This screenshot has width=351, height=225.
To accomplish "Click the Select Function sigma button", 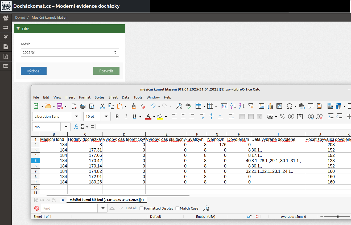I will [82, 127].
